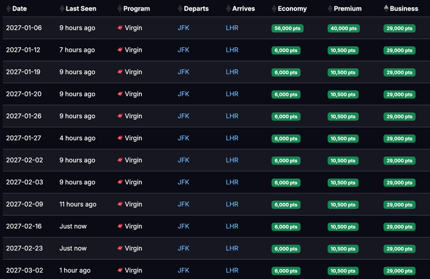Click Premium 10,500 pts badge for 2027-01-27
This screenshot has width=430, height=279.
pos(343,138)
